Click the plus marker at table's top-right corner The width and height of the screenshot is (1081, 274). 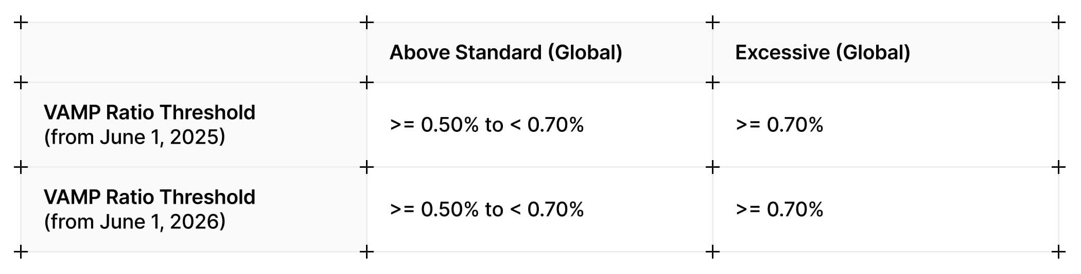[x=1058, y=23]
